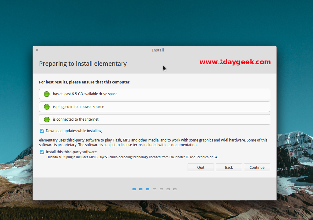
Task: Select the 'is connected to the Internet' row
Action: pyautogui.click(x=154, y=119)
